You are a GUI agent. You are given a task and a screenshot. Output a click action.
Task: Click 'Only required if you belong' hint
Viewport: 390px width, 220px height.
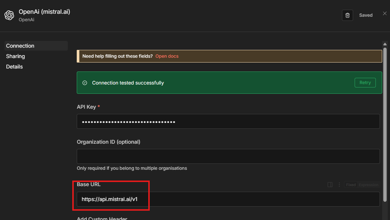coord(132,168)
